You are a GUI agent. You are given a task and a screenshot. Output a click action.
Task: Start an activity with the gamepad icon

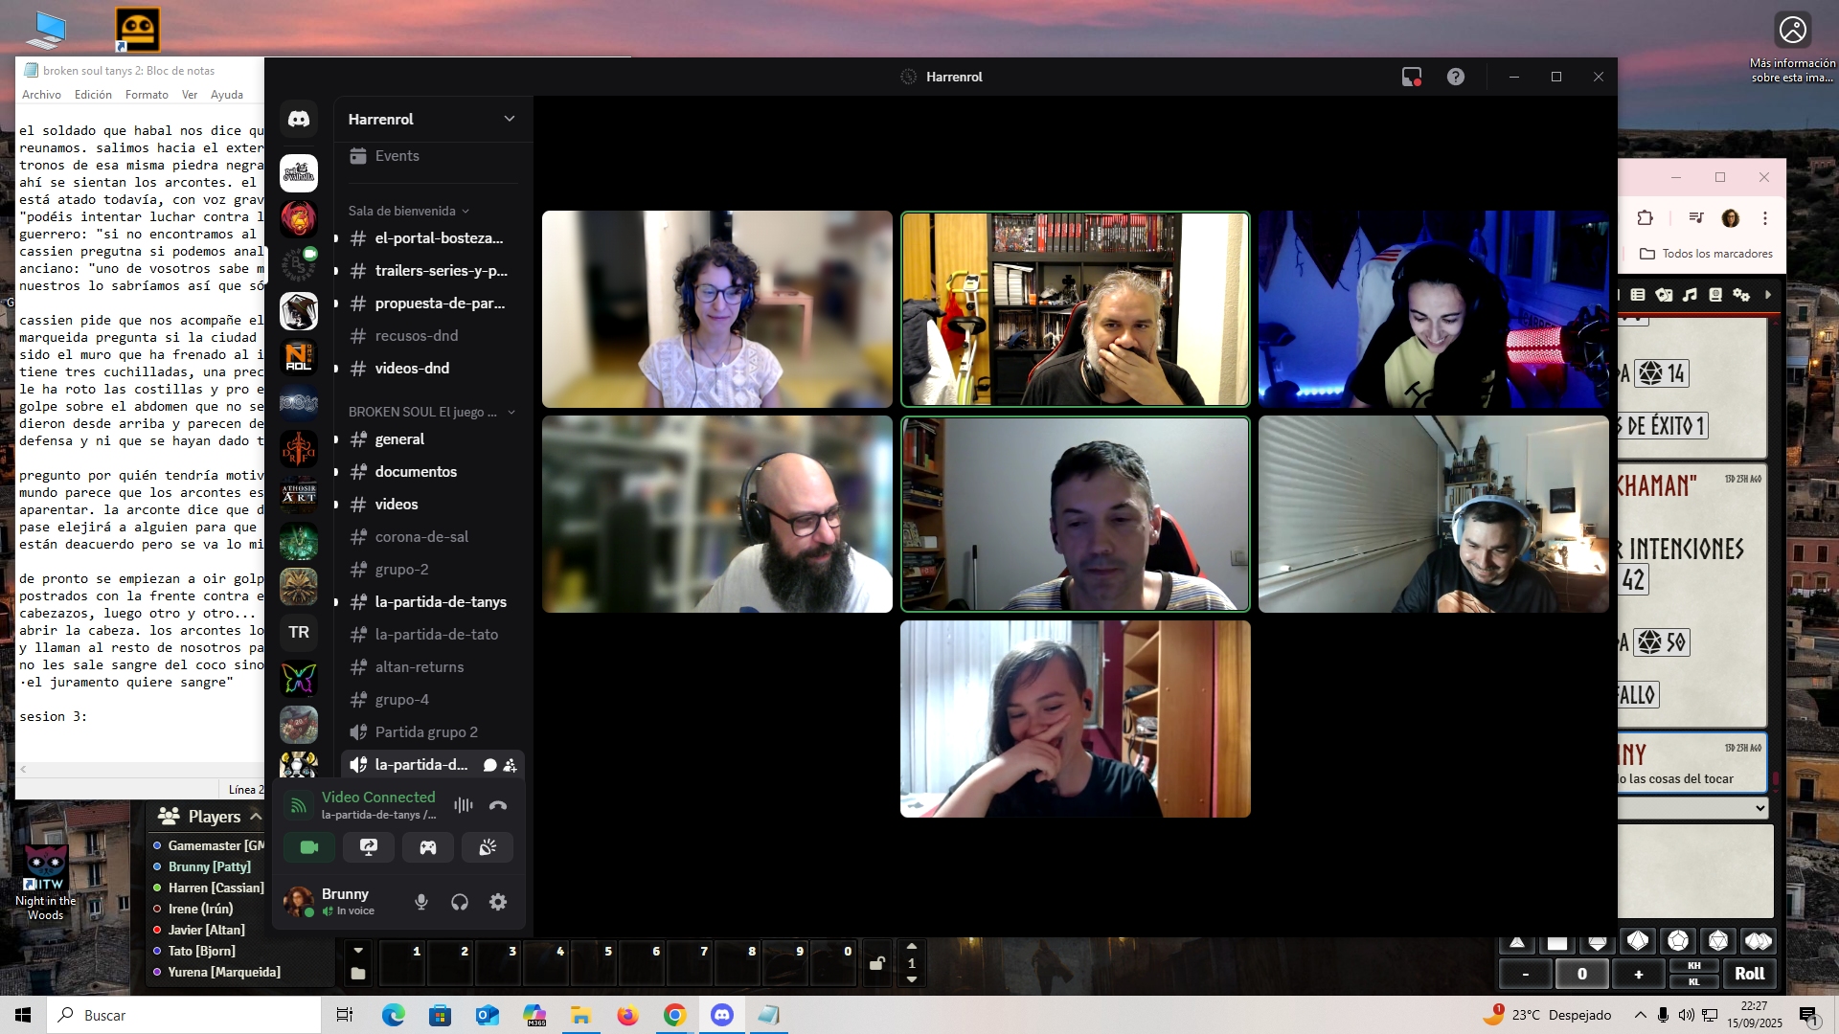click(x=428, y=847)
